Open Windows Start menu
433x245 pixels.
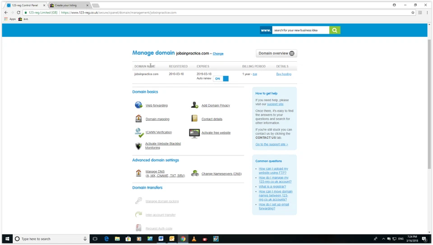pyautogui.click(x=7, y=239)
